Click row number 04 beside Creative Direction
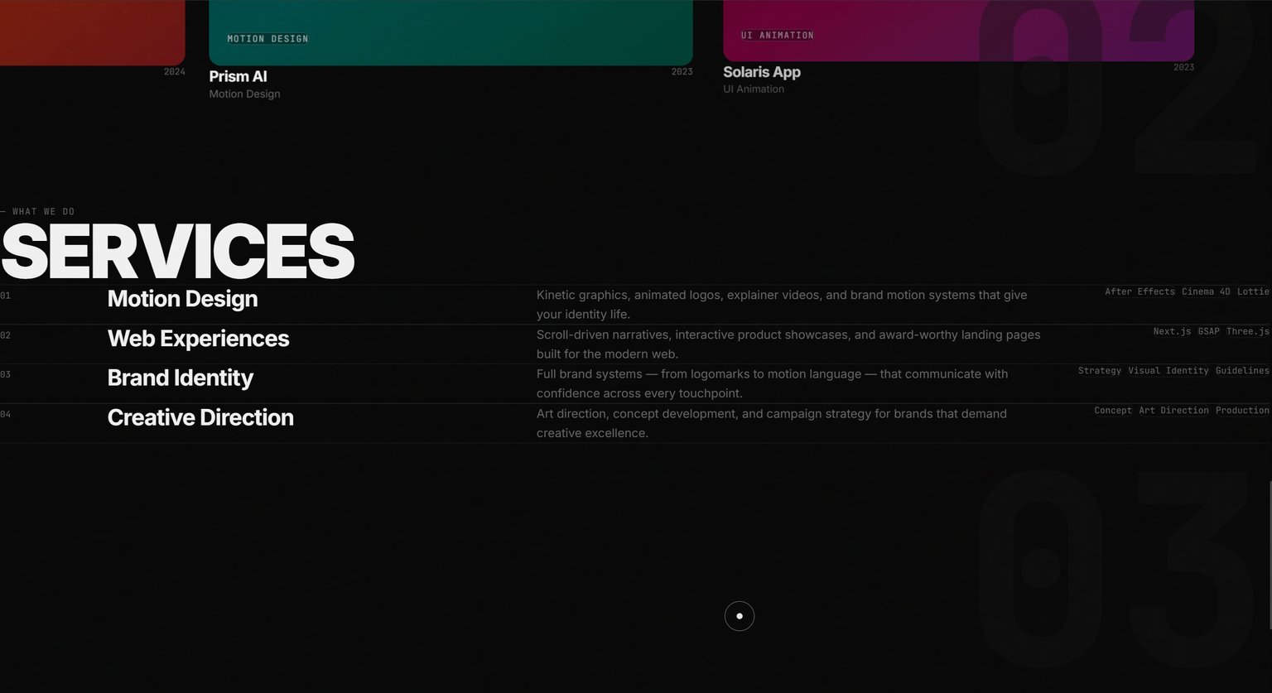1272x693 pixels. pos(6,415)
